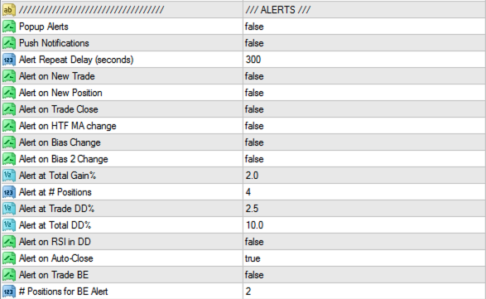Open the Alert on Bias Change value dropdown
The height and width of the screenshot is (299, 486).
364,142
